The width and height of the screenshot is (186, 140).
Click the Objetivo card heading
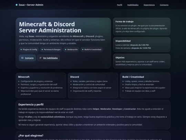120,58
